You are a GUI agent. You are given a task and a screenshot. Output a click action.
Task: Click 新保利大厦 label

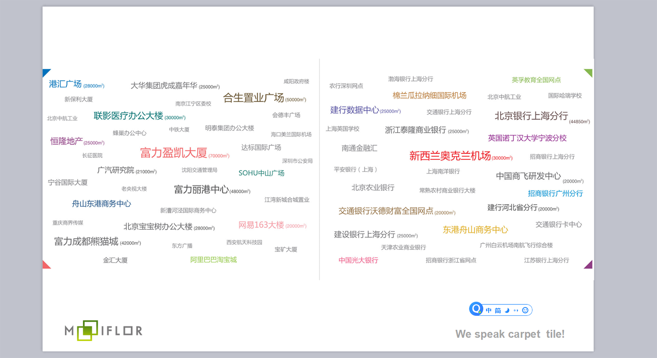(x=79, y=99)
